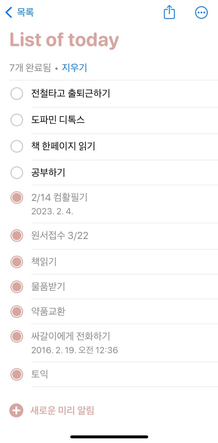Viewport: 218px width, 443px height.
Task: Tap 새로운 미리 알림 to add reminder
Action: click(x=62, y=410)
